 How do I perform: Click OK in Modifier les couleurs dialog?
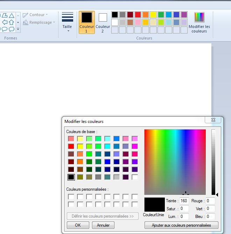(78, 225)
